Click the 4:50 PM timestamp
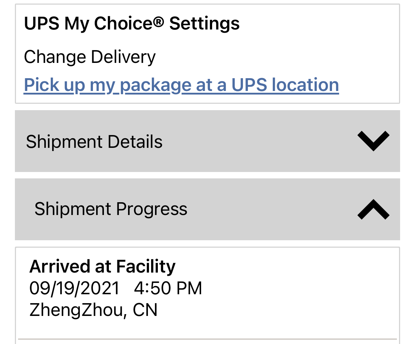The height and width of the screenshot is (344, 415). click(168, 288)
